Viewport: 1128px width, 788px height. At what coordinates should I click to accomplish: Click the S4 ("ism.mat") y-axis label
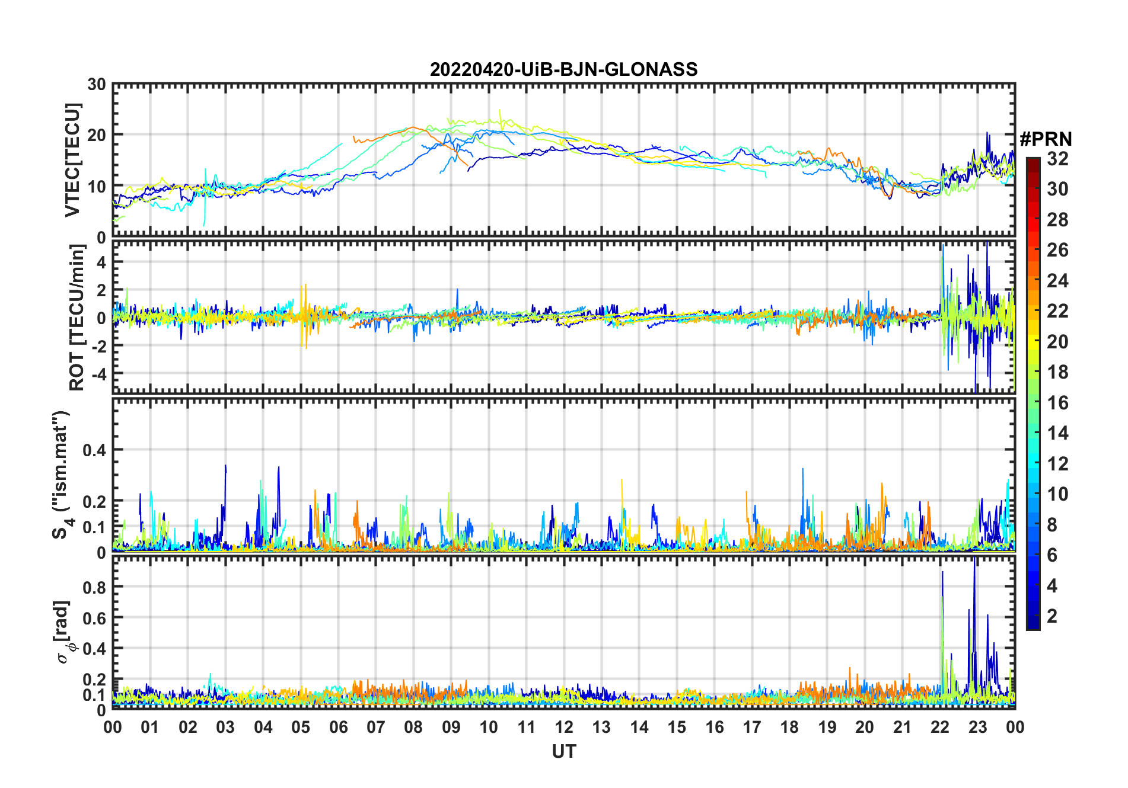click(61, 475)
